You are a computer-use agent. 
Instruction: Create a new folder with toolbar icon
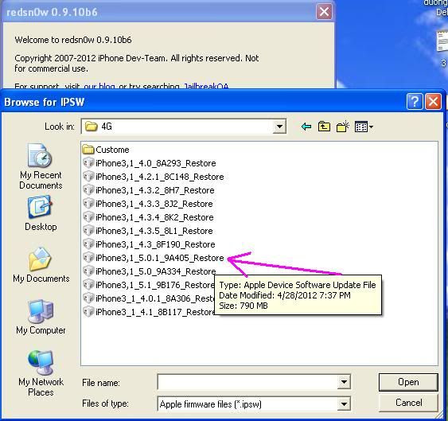click(343, 127)
